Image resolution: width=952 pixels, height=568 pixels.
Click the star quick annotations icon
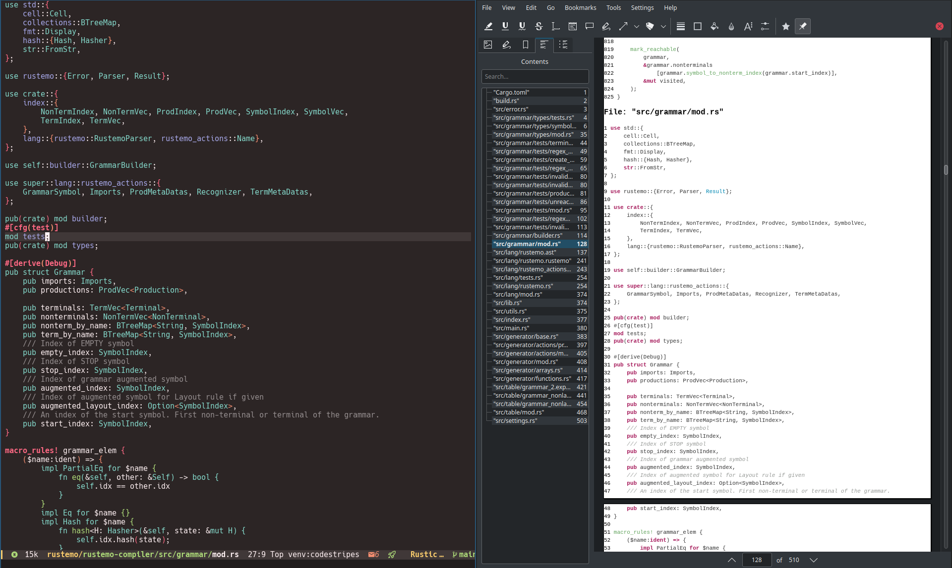[x=785, y=26]
